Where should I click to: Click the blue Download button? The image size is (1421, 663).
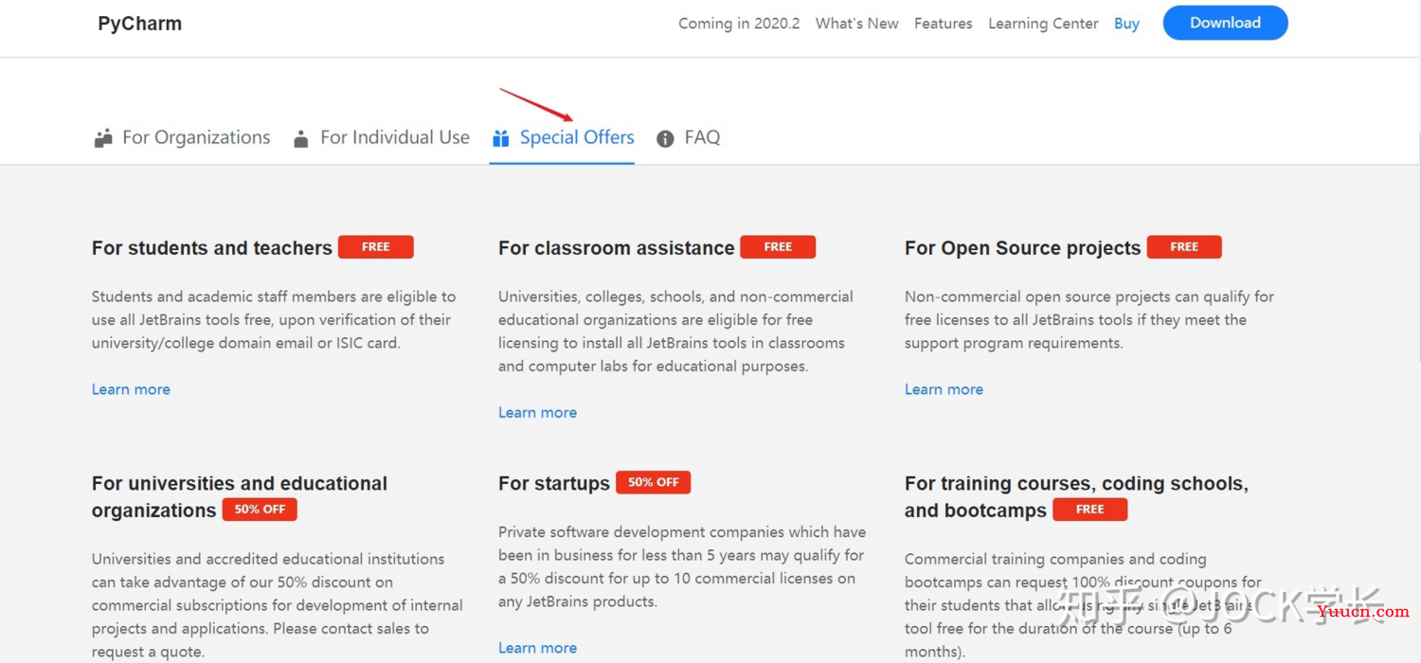[x=1226, y=23]
